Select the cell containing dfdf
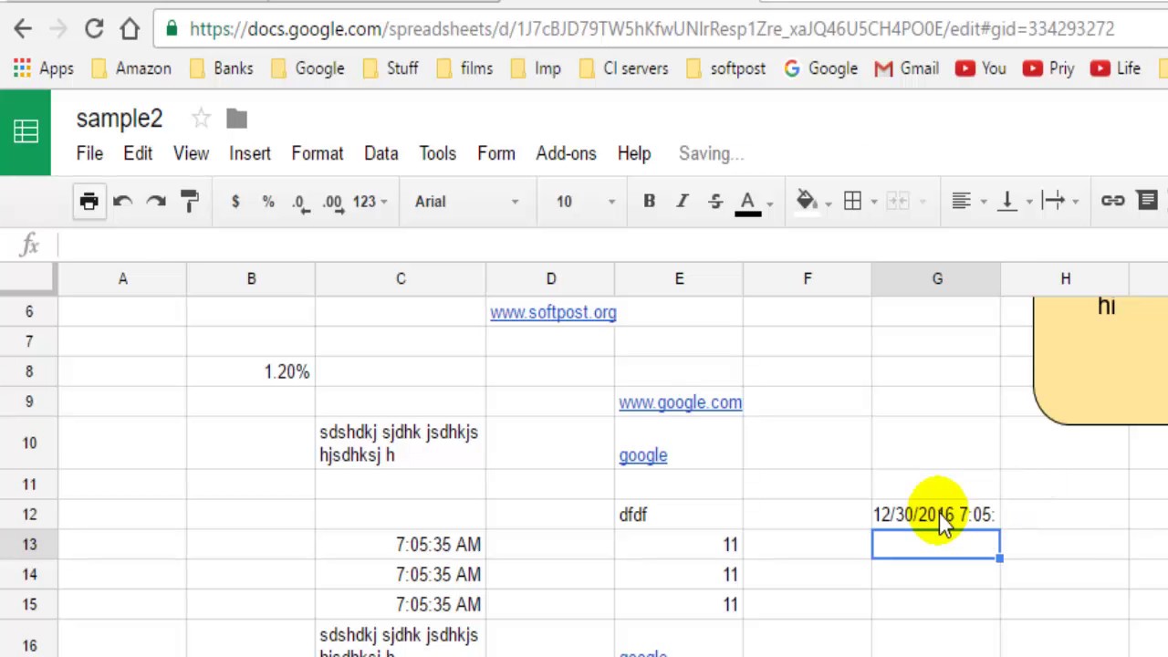1168x657 pixels. pyautogui.click(x=679, y=515)
